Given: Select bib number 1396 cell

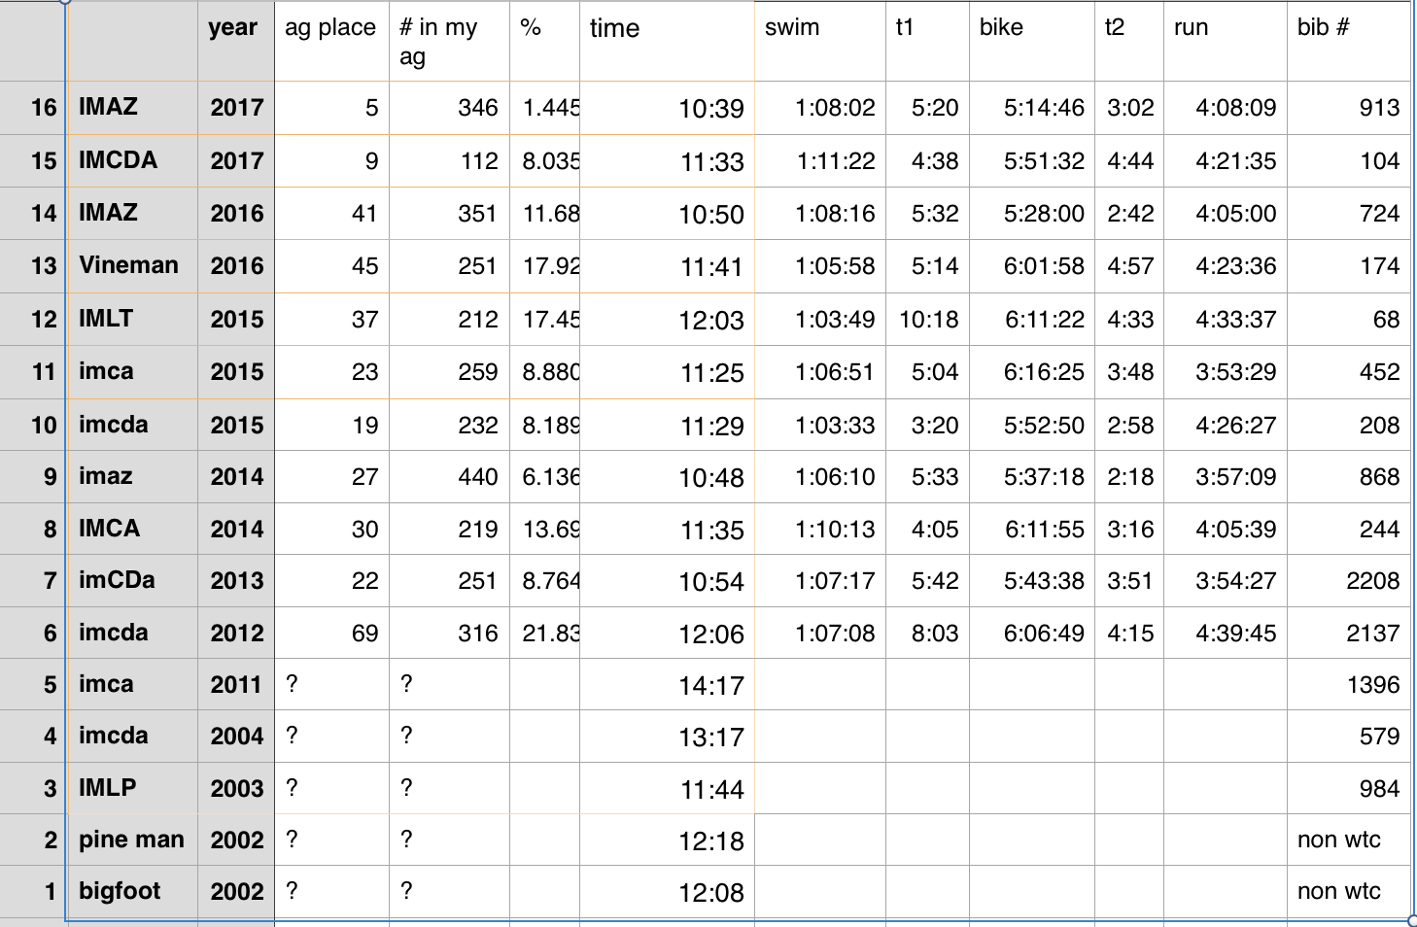Looking at the screenshot, I should pos(1349,685).
